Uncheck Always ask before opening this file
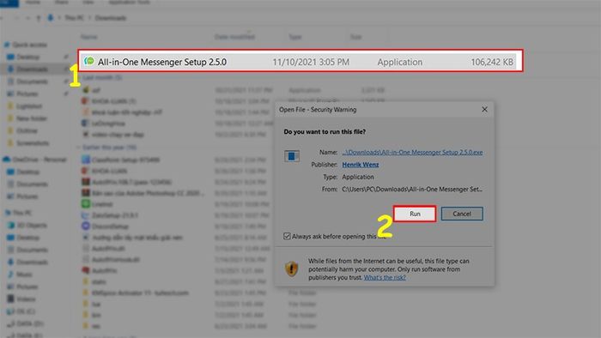The image size is (601, 338). point(287,236)
